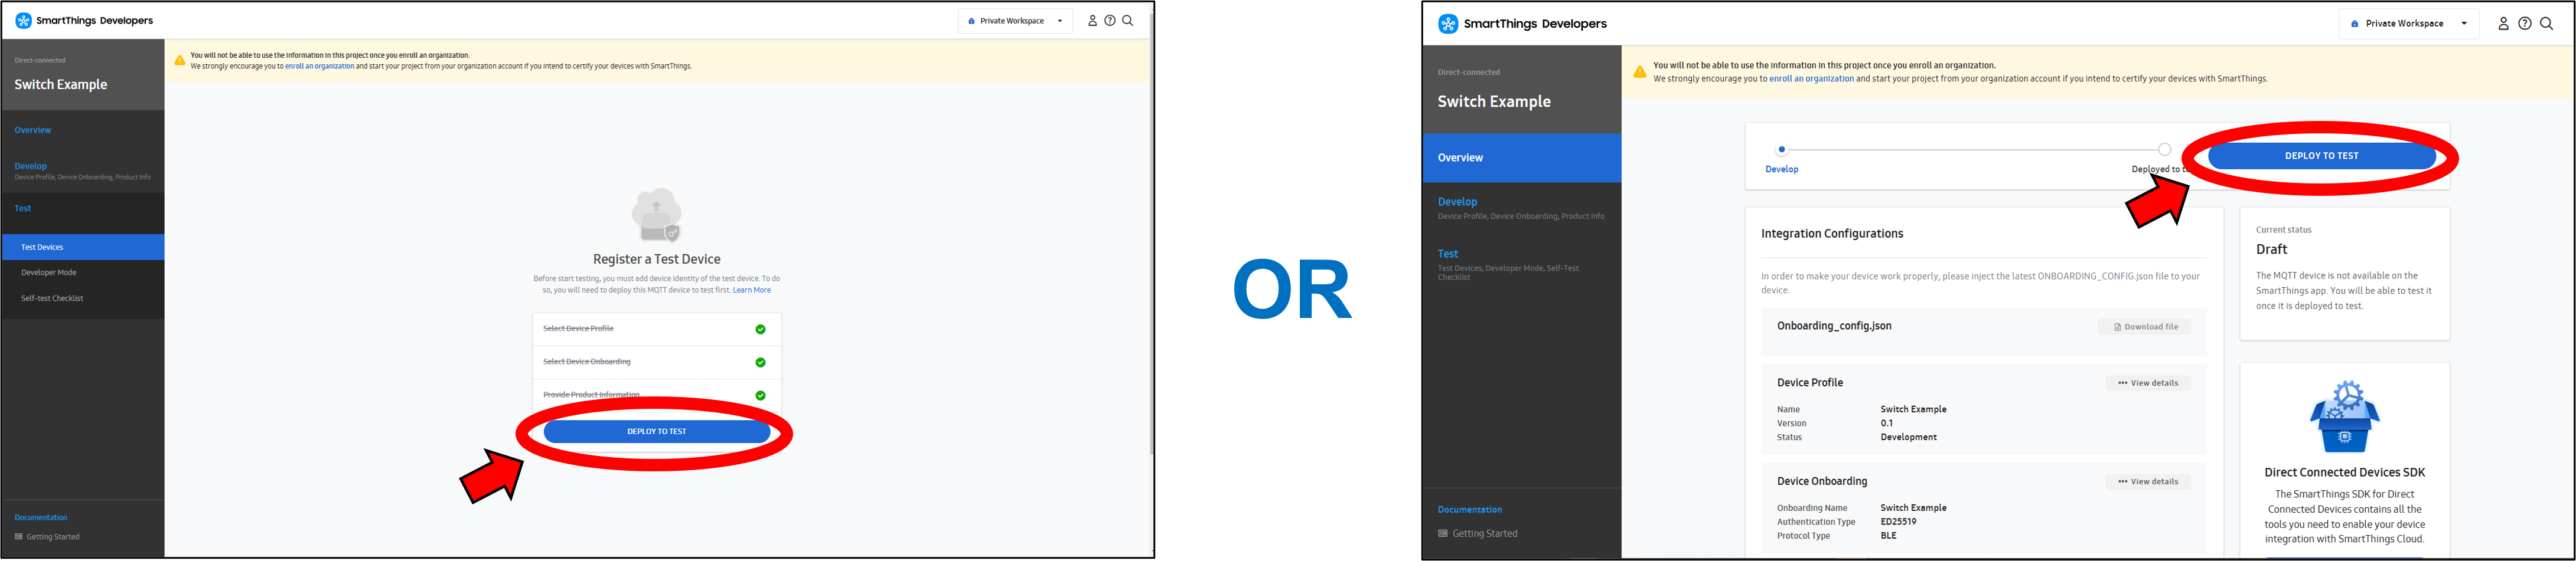Click green check beside Provide Product Information
Viewport: 2576px width, 561px height.
(760, 395)
